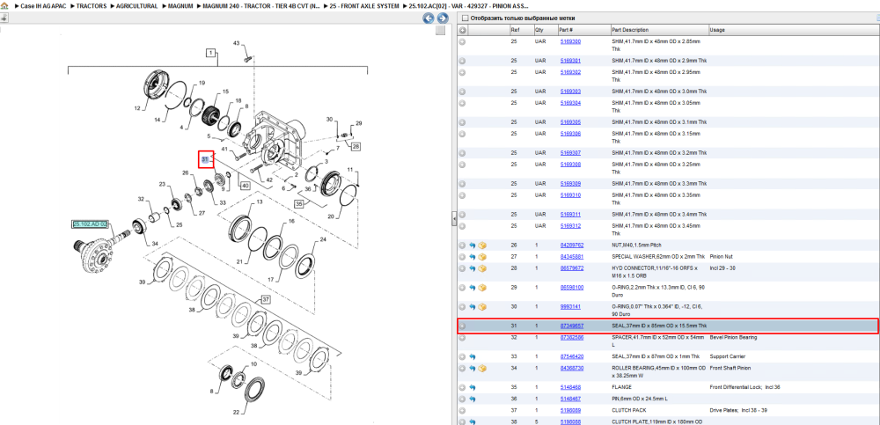Click the yellow box icon for O-RING 2.2mm row

pos(482,288)
